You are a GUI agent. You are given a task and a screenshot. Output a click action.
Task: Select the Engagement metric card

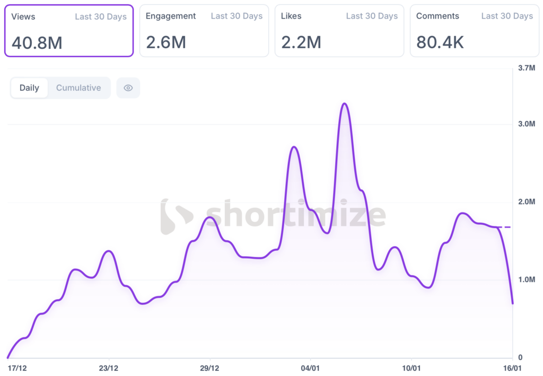pyautogui.click(x=204, y=31)
